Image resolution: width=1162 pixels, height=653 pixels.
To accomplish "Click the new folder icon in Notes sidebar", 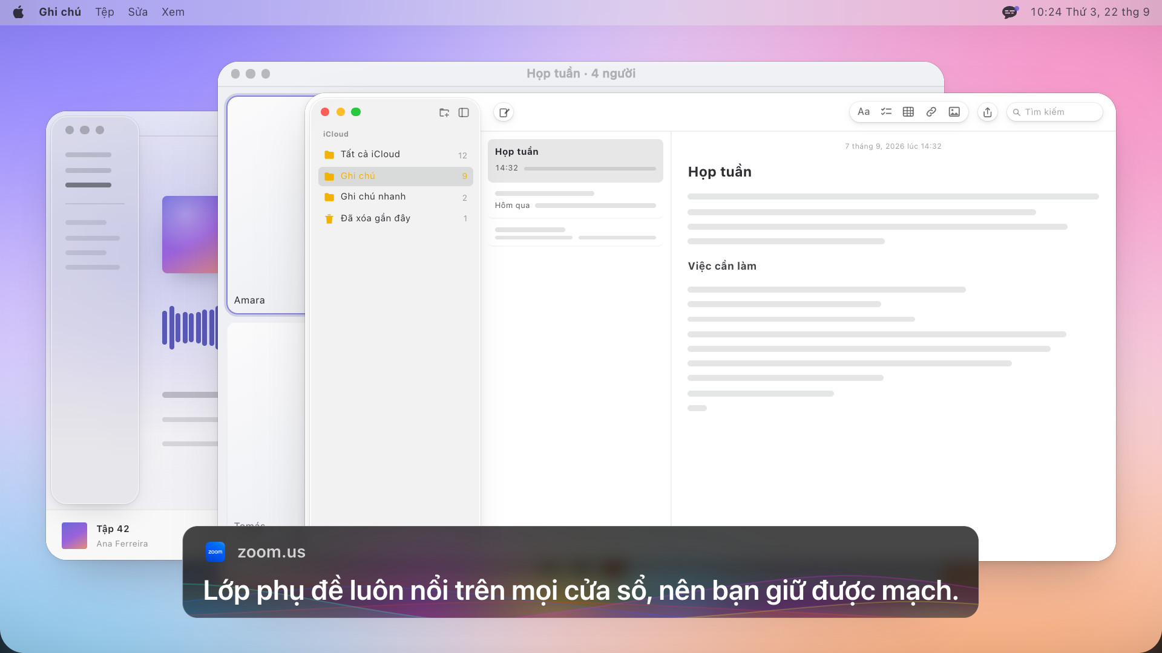I will tap(444, 112).
